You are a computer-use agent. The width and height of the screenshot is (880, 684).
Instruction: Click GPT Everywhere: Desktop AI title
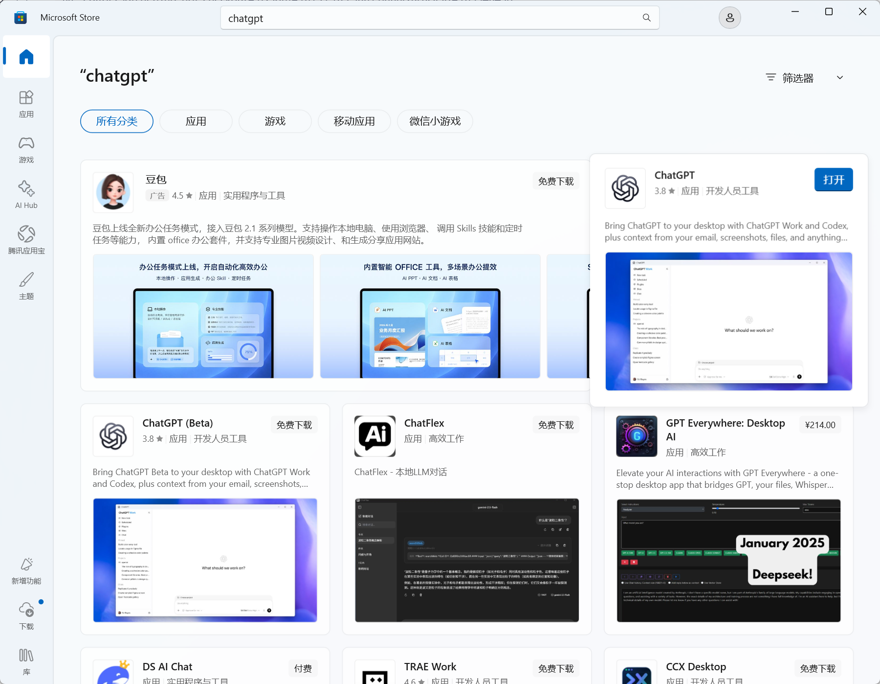tap(726, 430)
